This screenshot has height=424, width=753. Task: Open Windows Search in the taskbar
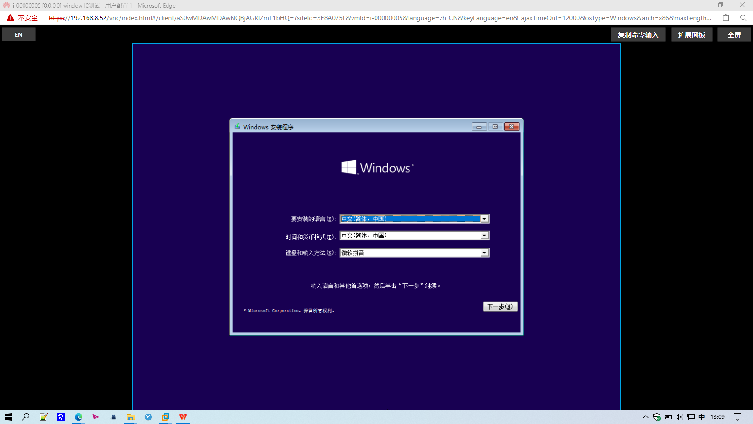pyautogui.click(x=25, y=417)
